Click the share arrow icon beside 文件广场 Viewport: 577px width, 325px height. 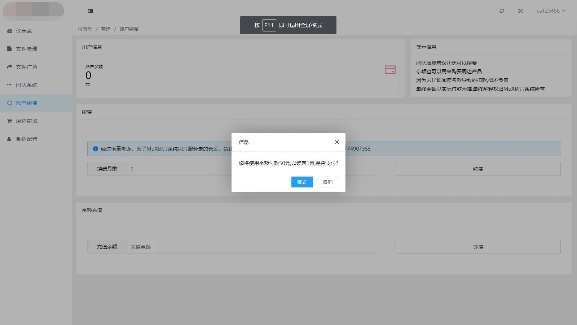10,67
